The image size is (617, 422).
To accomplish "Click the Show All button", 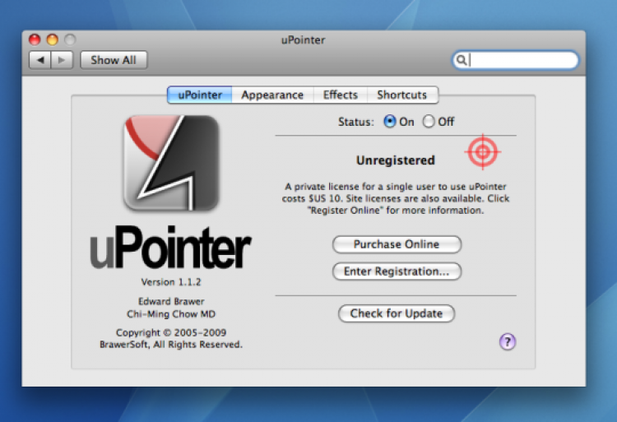I will [114, 60].
